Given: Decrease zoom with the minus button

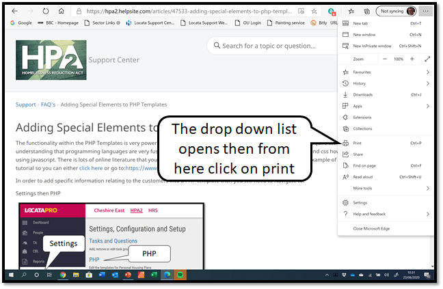Looking at the screenshot, I should pos(384,59).
